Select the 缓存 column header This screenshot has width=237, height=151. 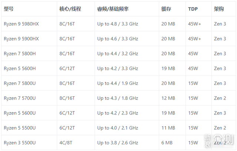click(x=166, y=9)
